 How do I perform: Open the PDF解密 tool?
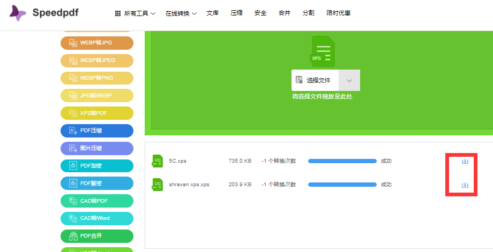[x=97, y=184]
